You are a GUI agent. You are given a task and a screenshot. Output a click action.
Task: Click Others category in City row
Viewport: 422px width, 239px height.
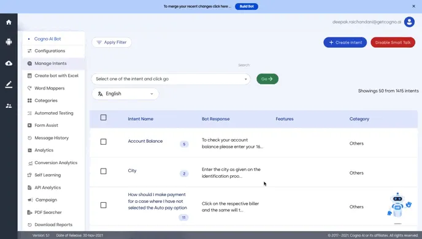point(356,173)
